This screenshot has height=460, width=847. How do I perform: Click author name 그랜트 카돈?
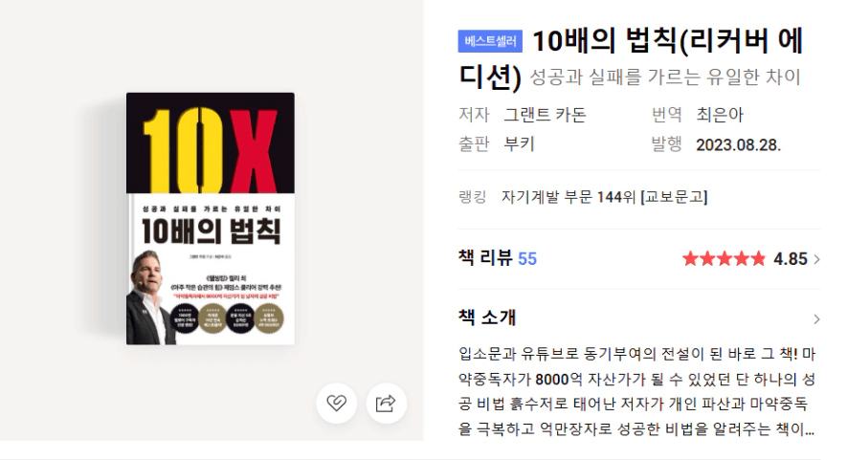[x=545, y=115]
